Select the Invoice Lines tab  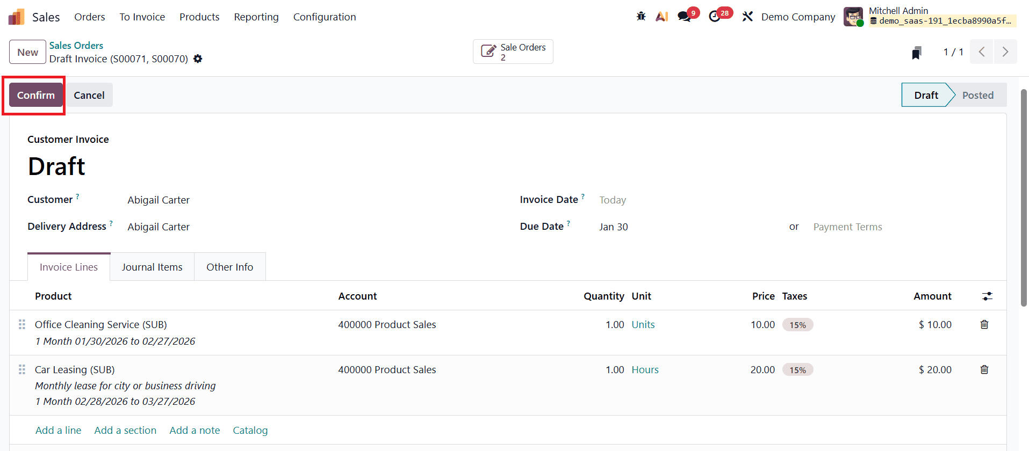69,267
